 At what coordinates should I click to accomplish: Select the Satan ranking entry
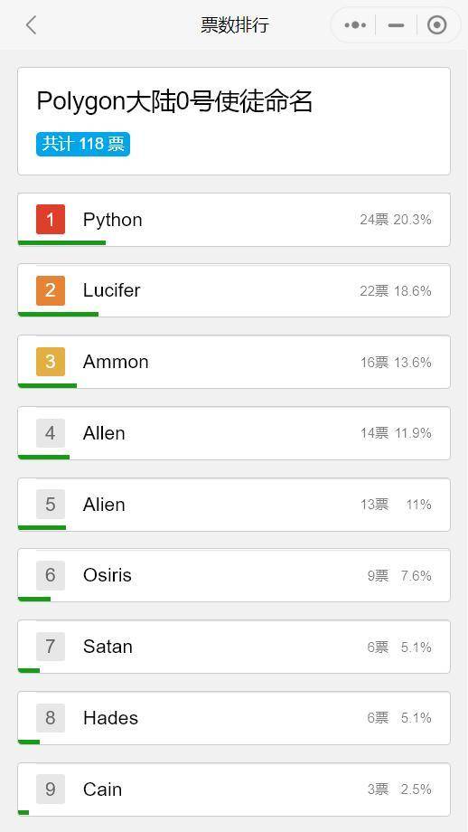point(234,647)
